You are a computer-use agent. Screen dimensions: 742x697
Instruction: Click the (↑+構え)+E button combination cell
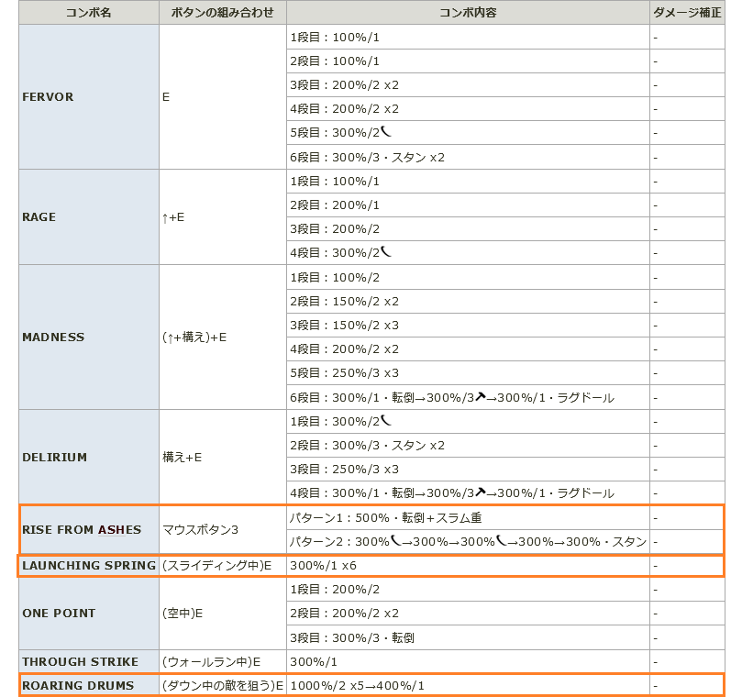[x=222, y=337]
